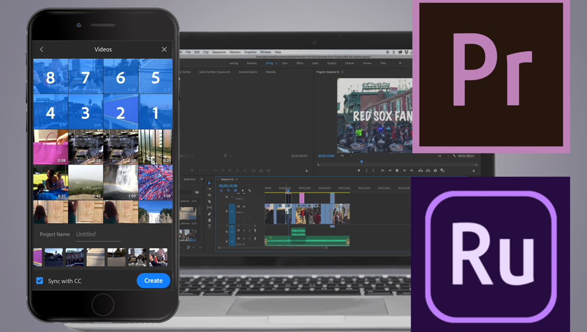Select the Pen tool in timeline tools
The image size is (587, 332).
pos(210,214)
